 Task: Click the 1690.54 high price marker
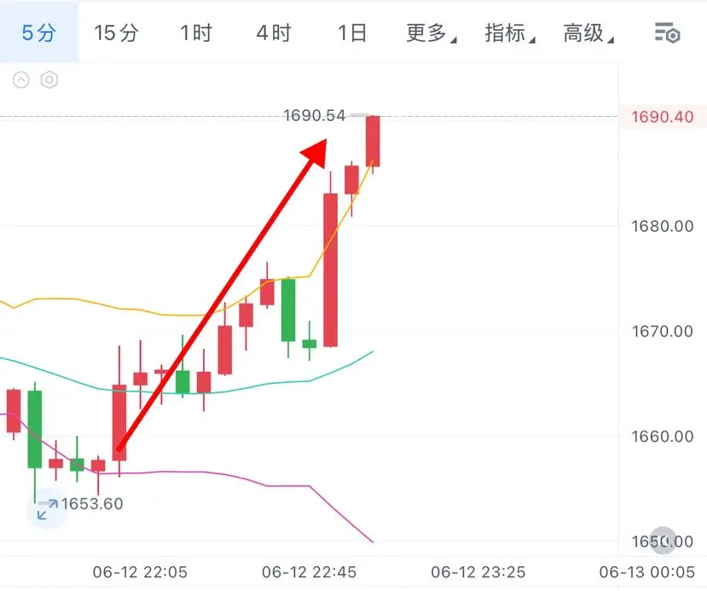point(315,115)
